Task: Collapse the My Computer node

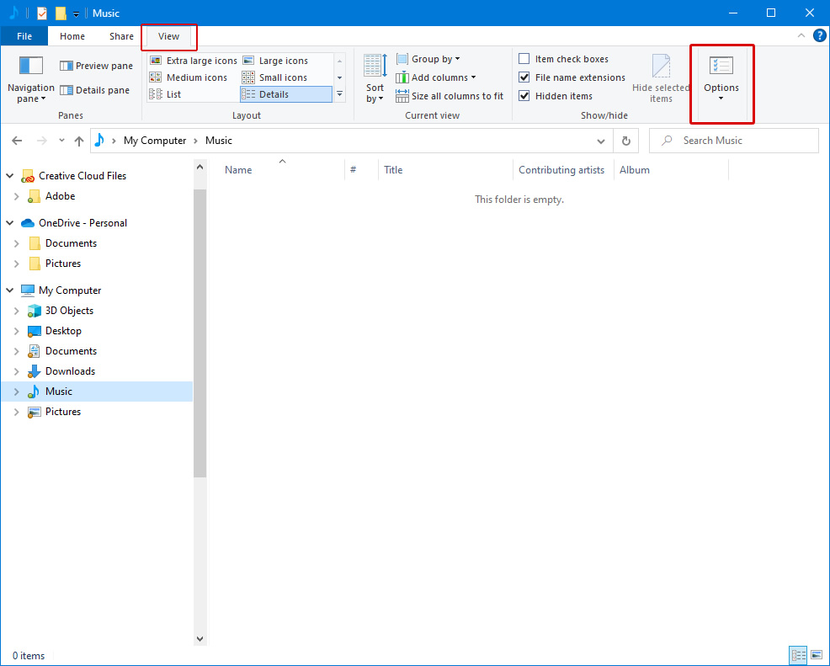Action: tap(10, 290)
